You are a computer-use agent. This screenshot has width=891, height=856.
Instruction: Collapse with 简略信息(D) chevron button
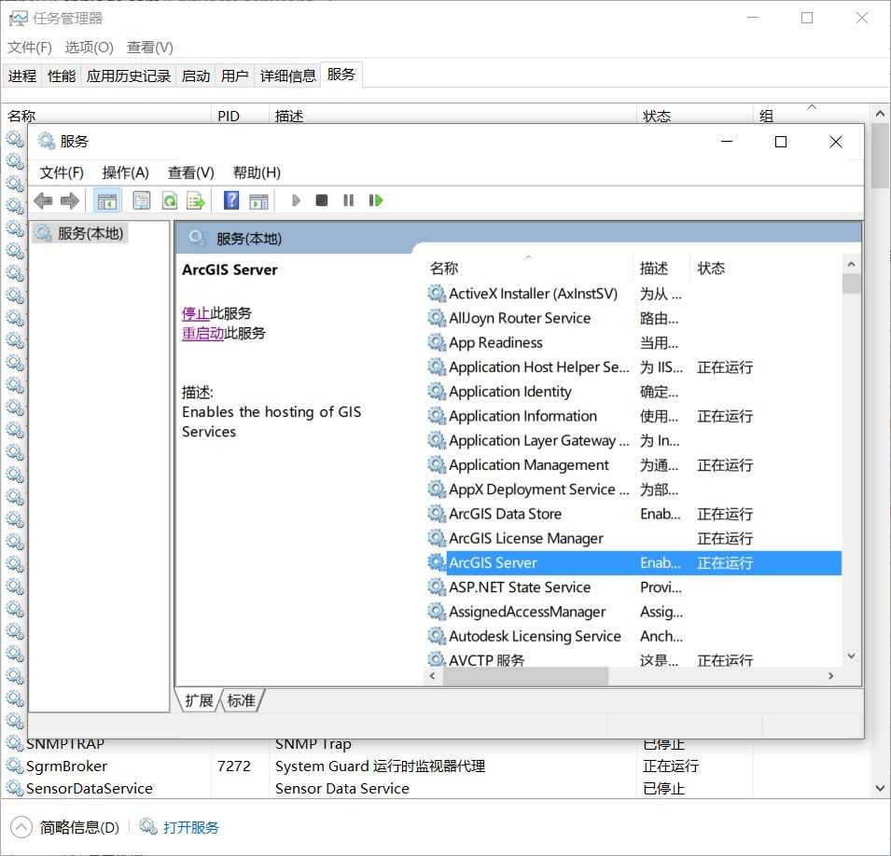tap(21, 827)
